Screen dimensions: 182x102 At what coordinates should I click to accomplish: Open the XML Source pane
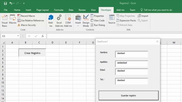point(112,20)
